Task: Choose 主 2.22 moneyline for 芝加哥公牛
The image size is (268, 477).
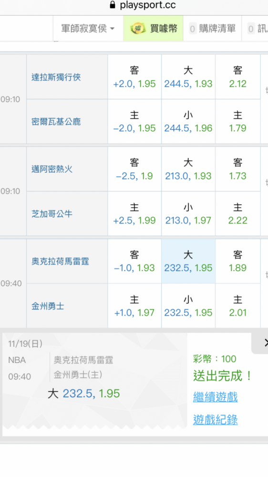Action: (238, 214)
